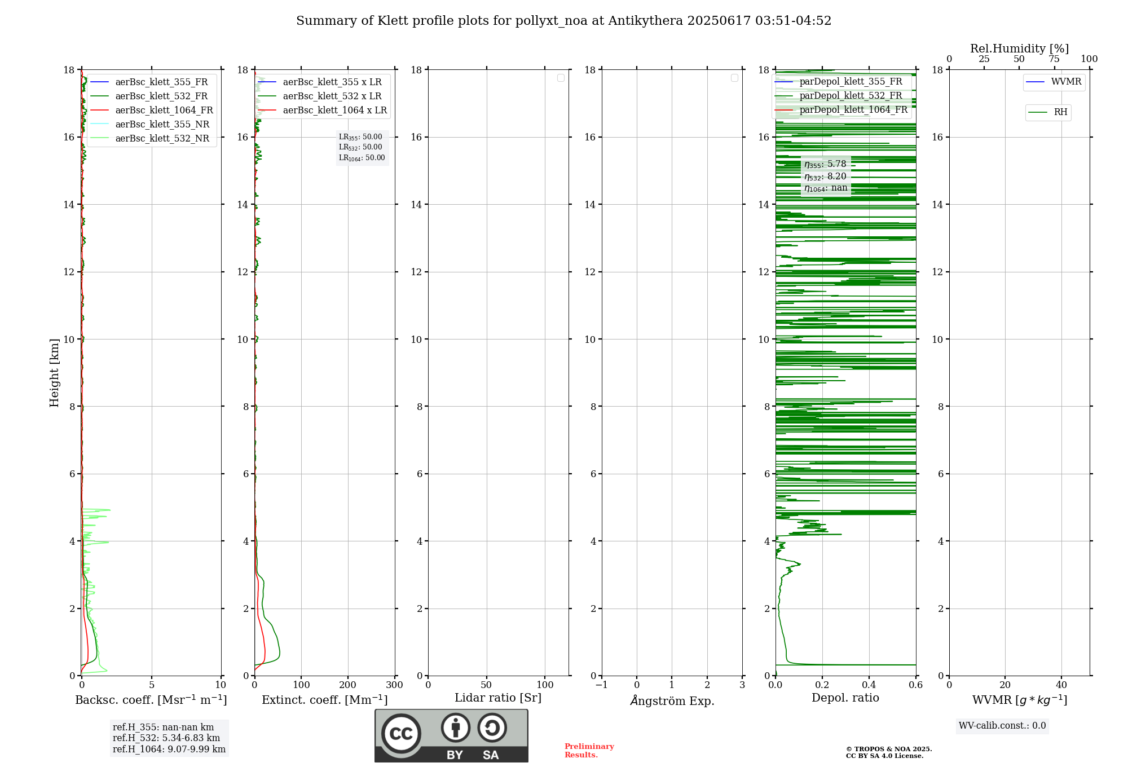Click legend entry aerBsc_klett_1064 x LR

coord(323,110)
